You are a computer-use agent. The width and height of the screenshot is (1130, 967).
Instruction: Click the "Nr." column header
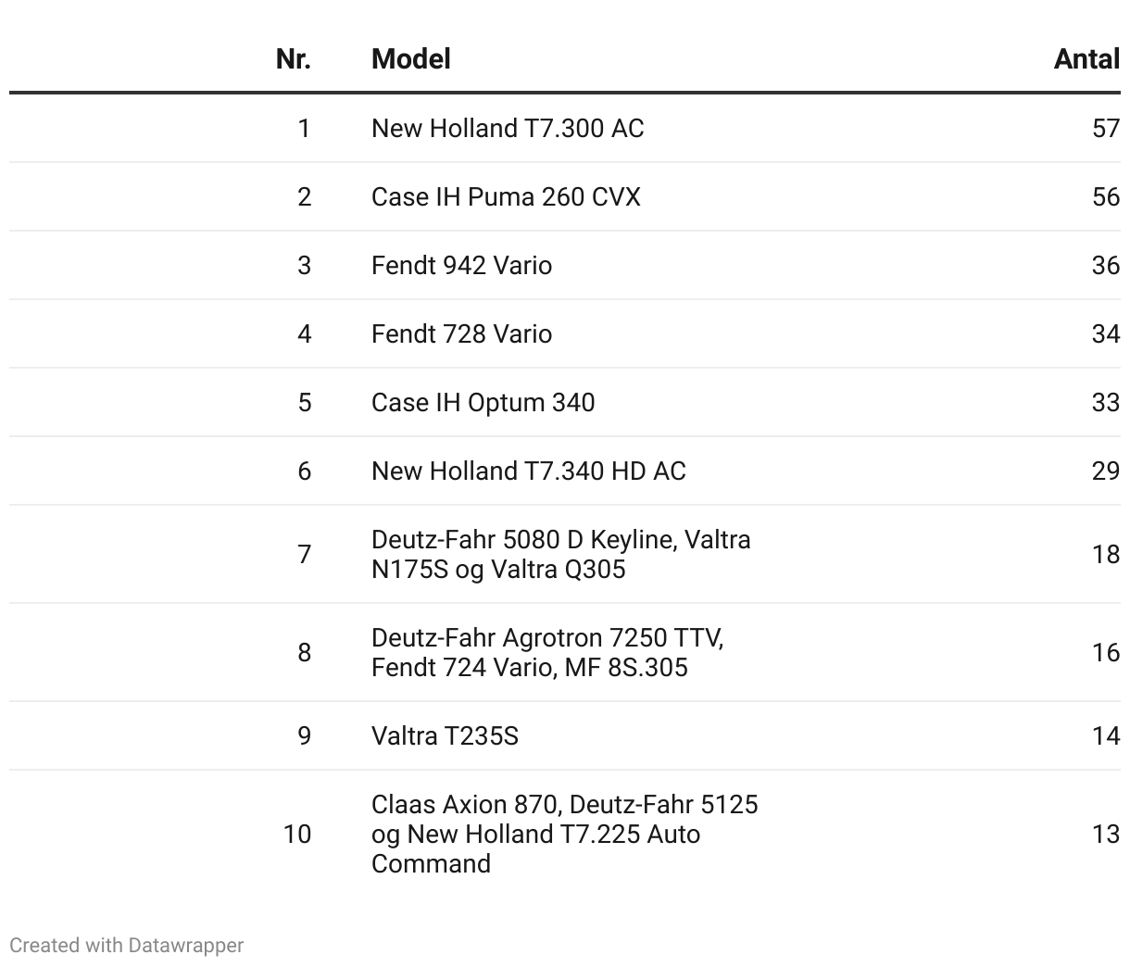(x=294, y=59)
